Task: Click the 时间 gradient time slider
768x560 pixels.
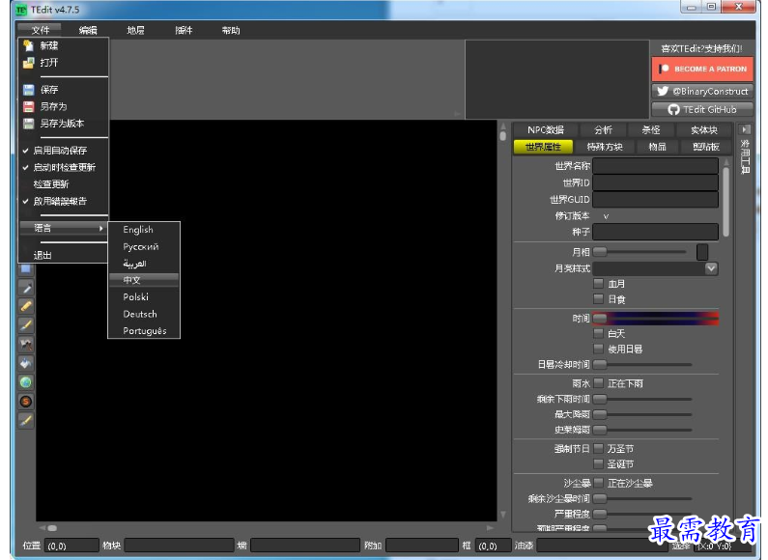Action: pyautogui.click(x=655, y=319)
